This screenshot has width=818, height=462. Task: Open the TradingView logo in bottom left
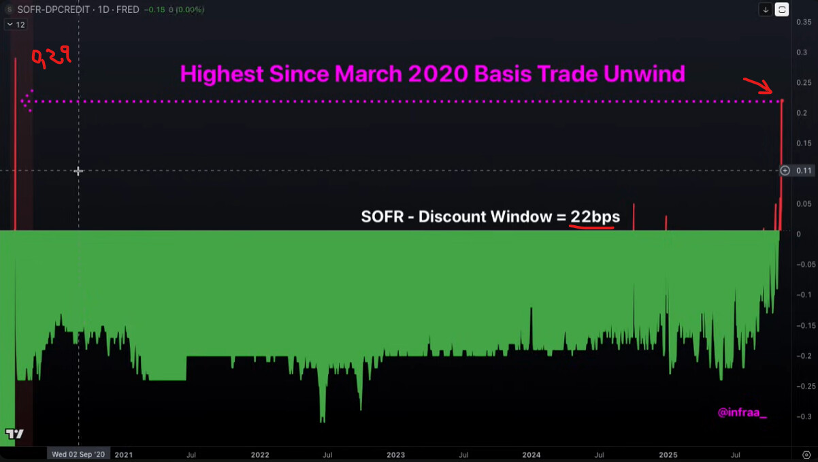coord(14,434)
